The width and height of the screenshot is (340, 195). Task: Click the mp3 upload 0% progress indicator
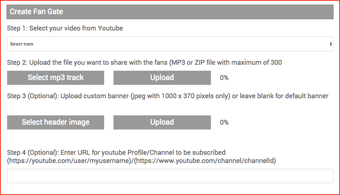pyautogui.click(x=224, y=78)
